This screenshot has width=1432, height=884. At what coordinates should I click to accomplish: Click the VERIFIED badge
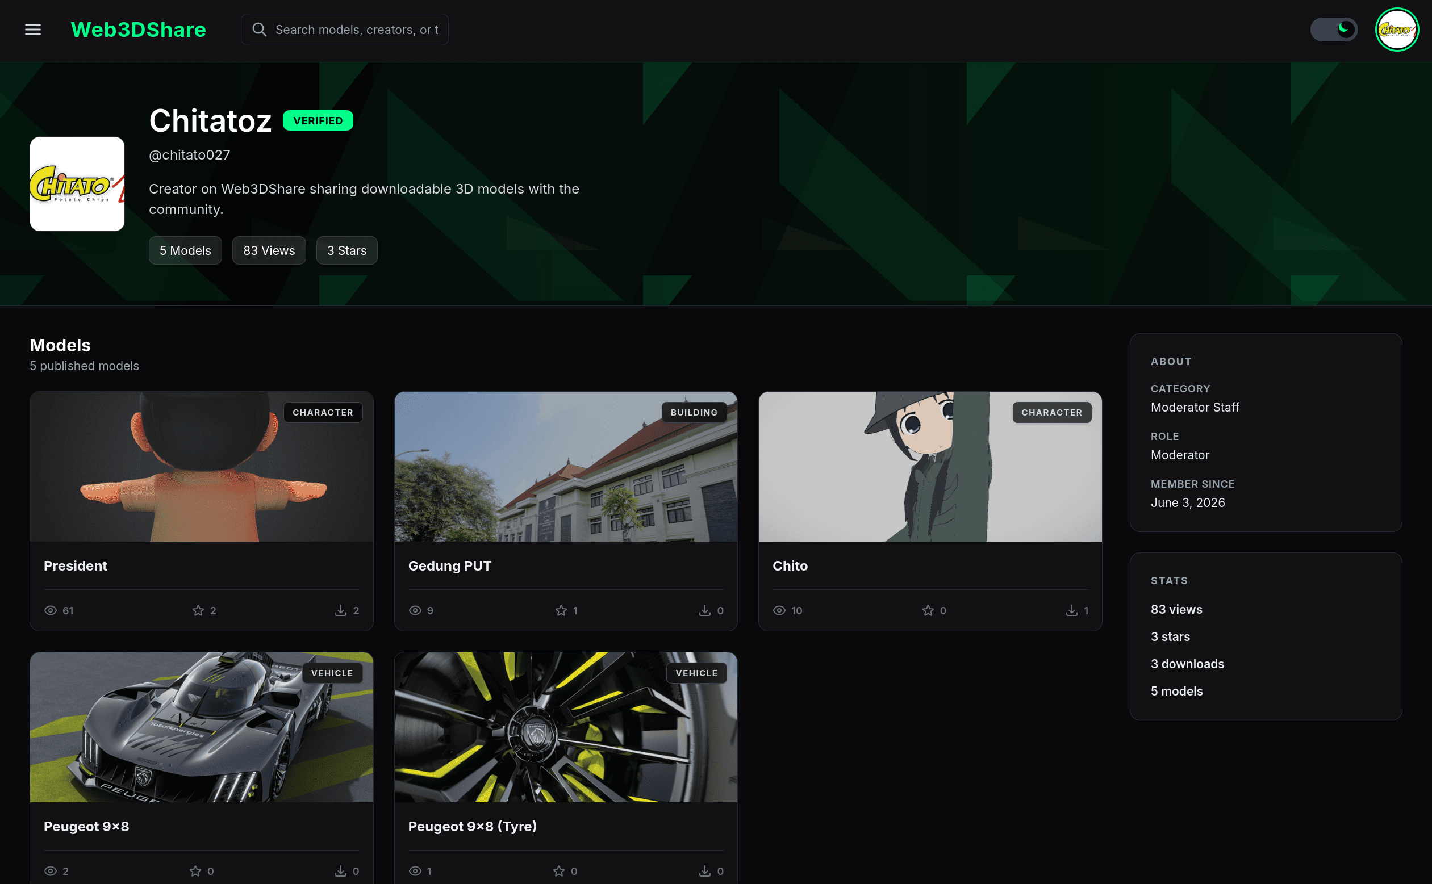click(x=318, y=120)
